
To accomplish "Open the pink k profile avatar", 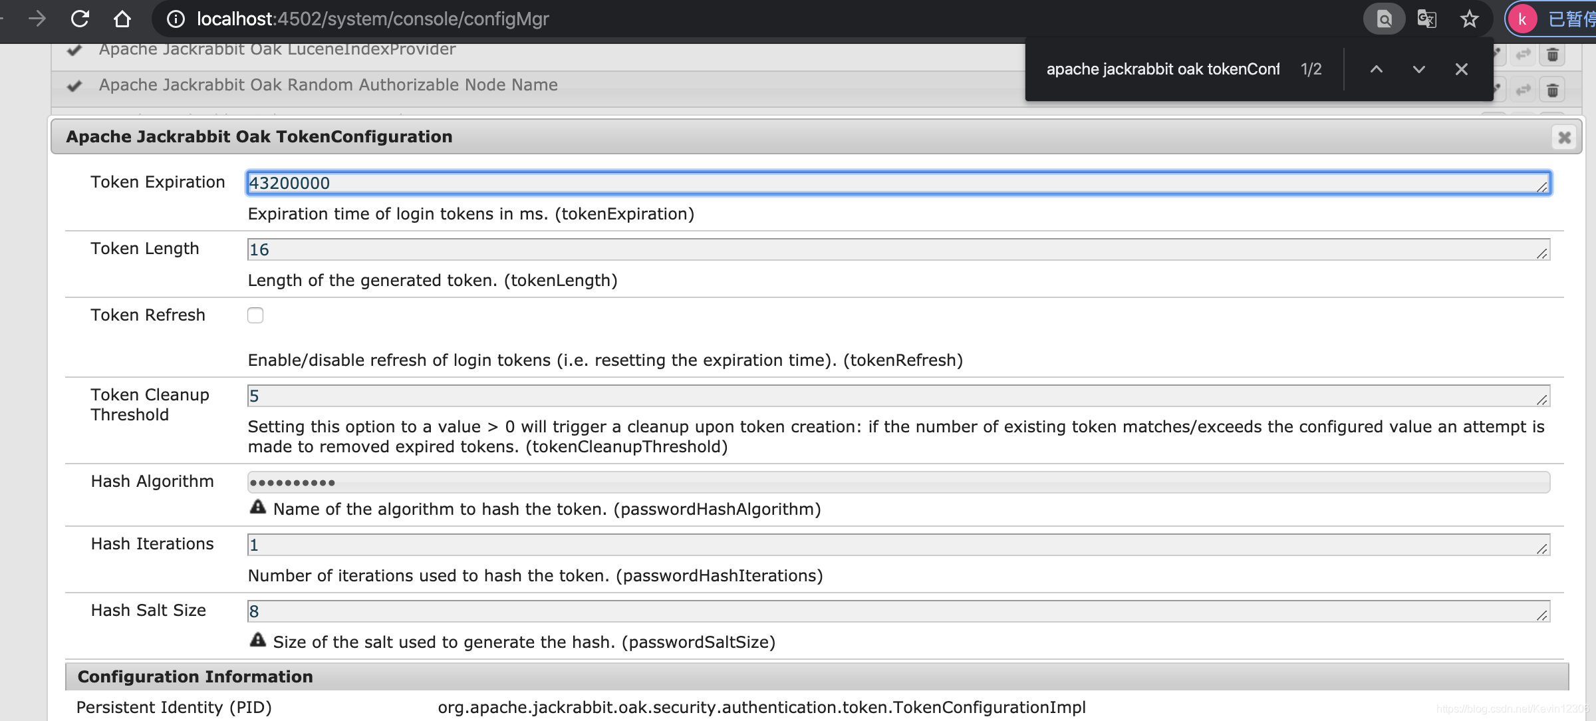I will click(x=1522, y=19).
